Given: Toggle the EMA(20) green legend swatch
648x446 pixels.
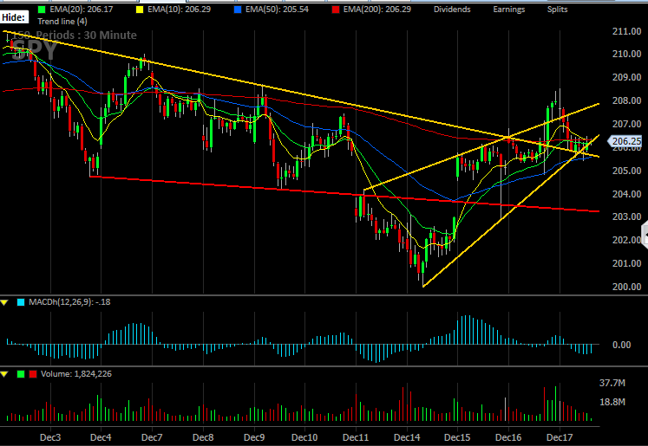Looking at the screenshot, I should [x=42, y=9].
